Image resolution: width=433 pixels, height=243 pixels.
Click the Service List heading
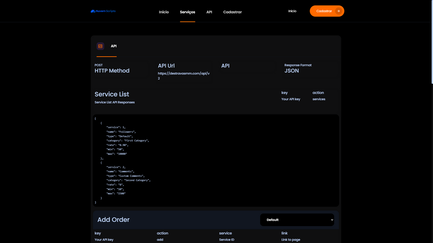coord(112,94)
